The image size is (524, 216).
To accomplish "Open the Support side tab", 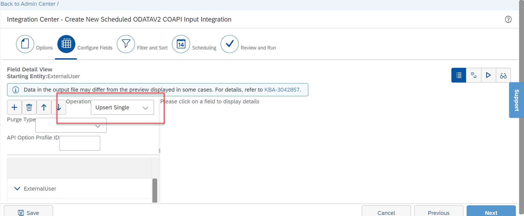I will [x=516, y=100].
